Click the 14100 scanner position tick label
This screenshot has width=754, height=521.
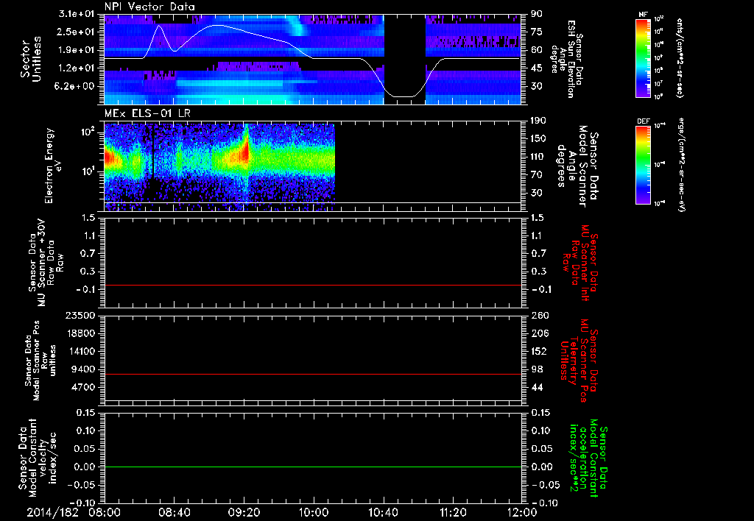[x=80, y=351]
